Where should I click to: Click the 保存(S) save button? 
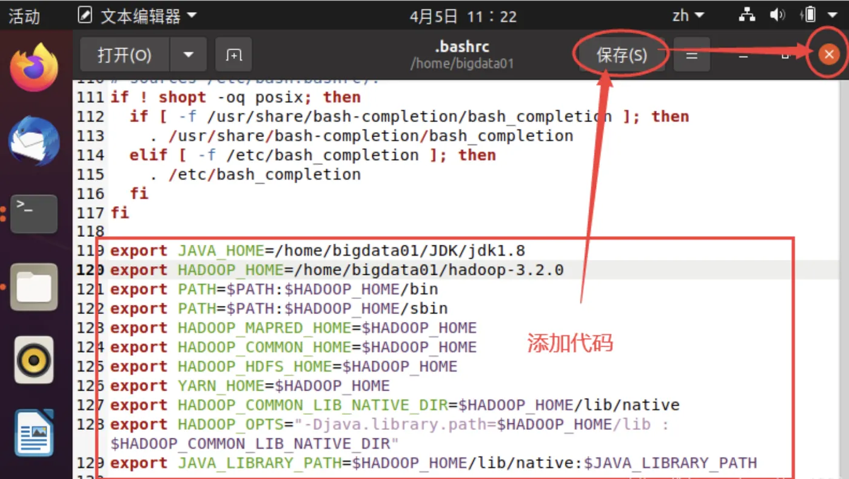(x=622, y=55)
